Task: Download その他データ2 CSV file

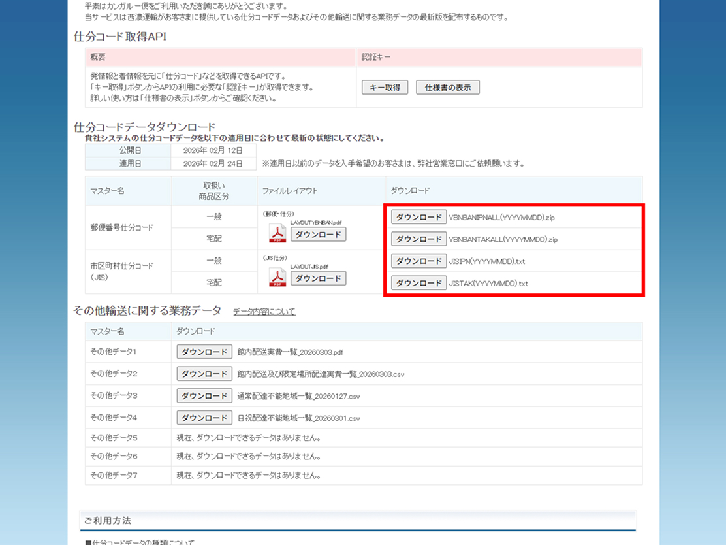Action: click(204, 374)
